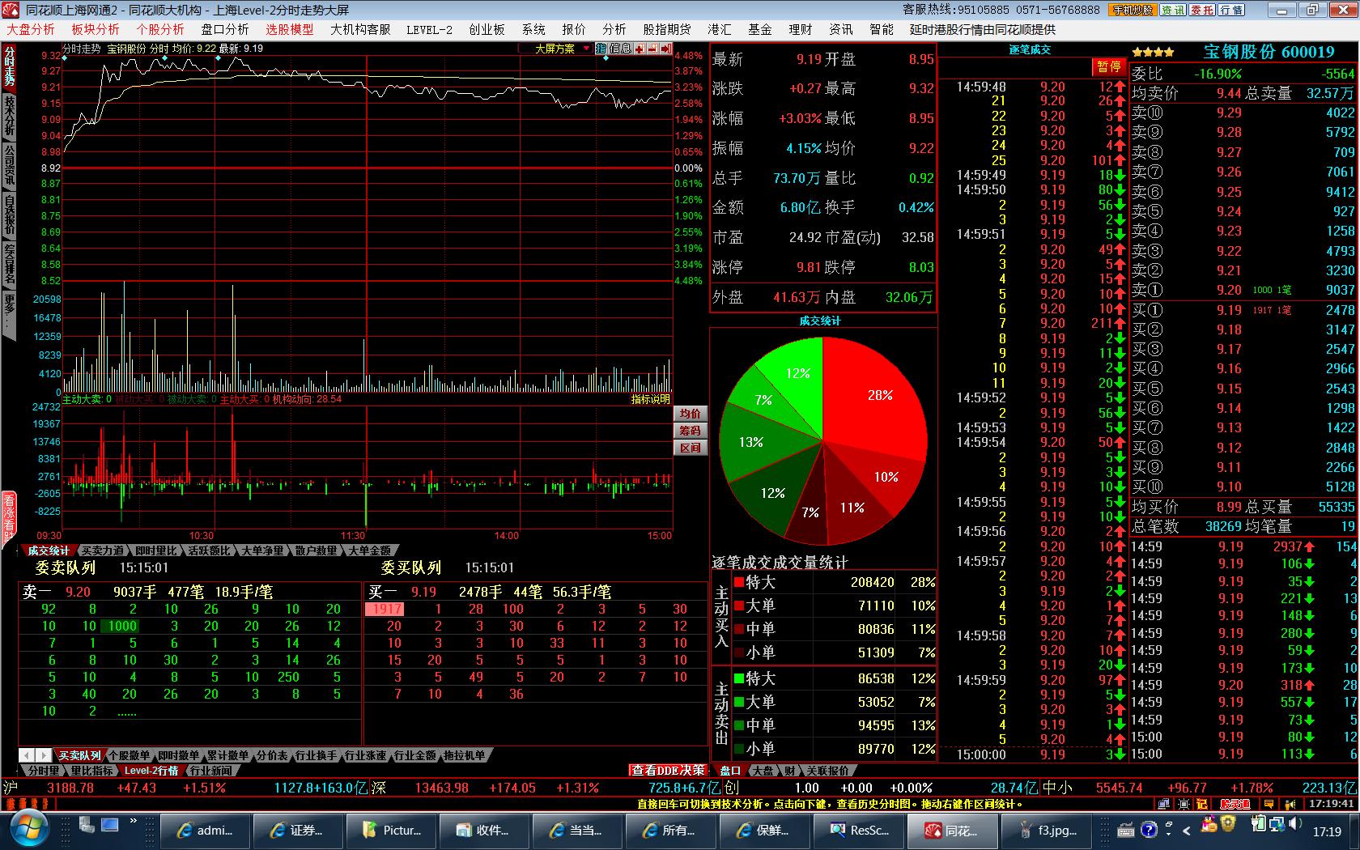This screenshot has width=1360, height=850.
Task: Click the QQ penguin tray icon
Action: (x=1210, y=824)
